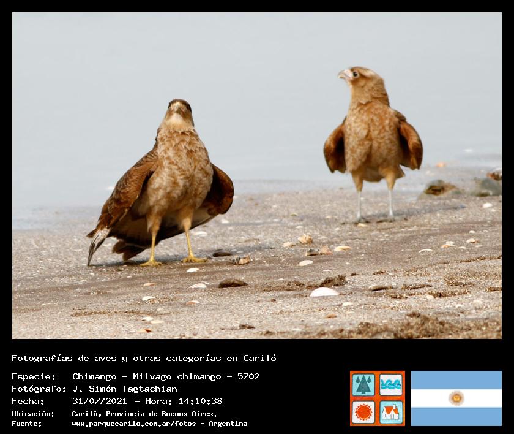Click the ocean waves icon

[x=391, y=385]
